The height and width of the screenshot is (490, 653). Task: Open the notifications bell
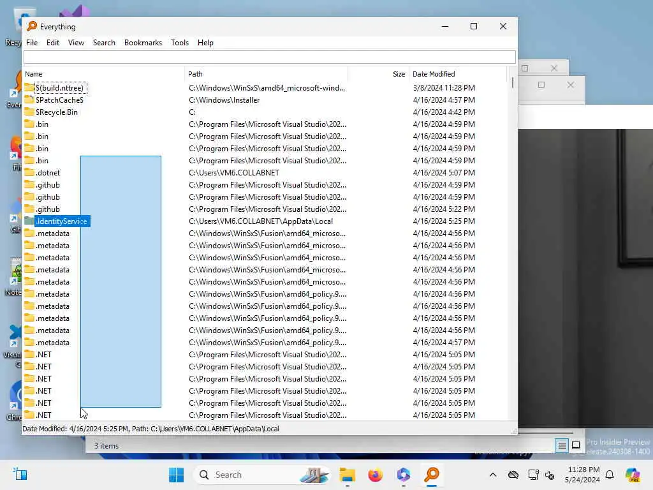click(610, 475)
